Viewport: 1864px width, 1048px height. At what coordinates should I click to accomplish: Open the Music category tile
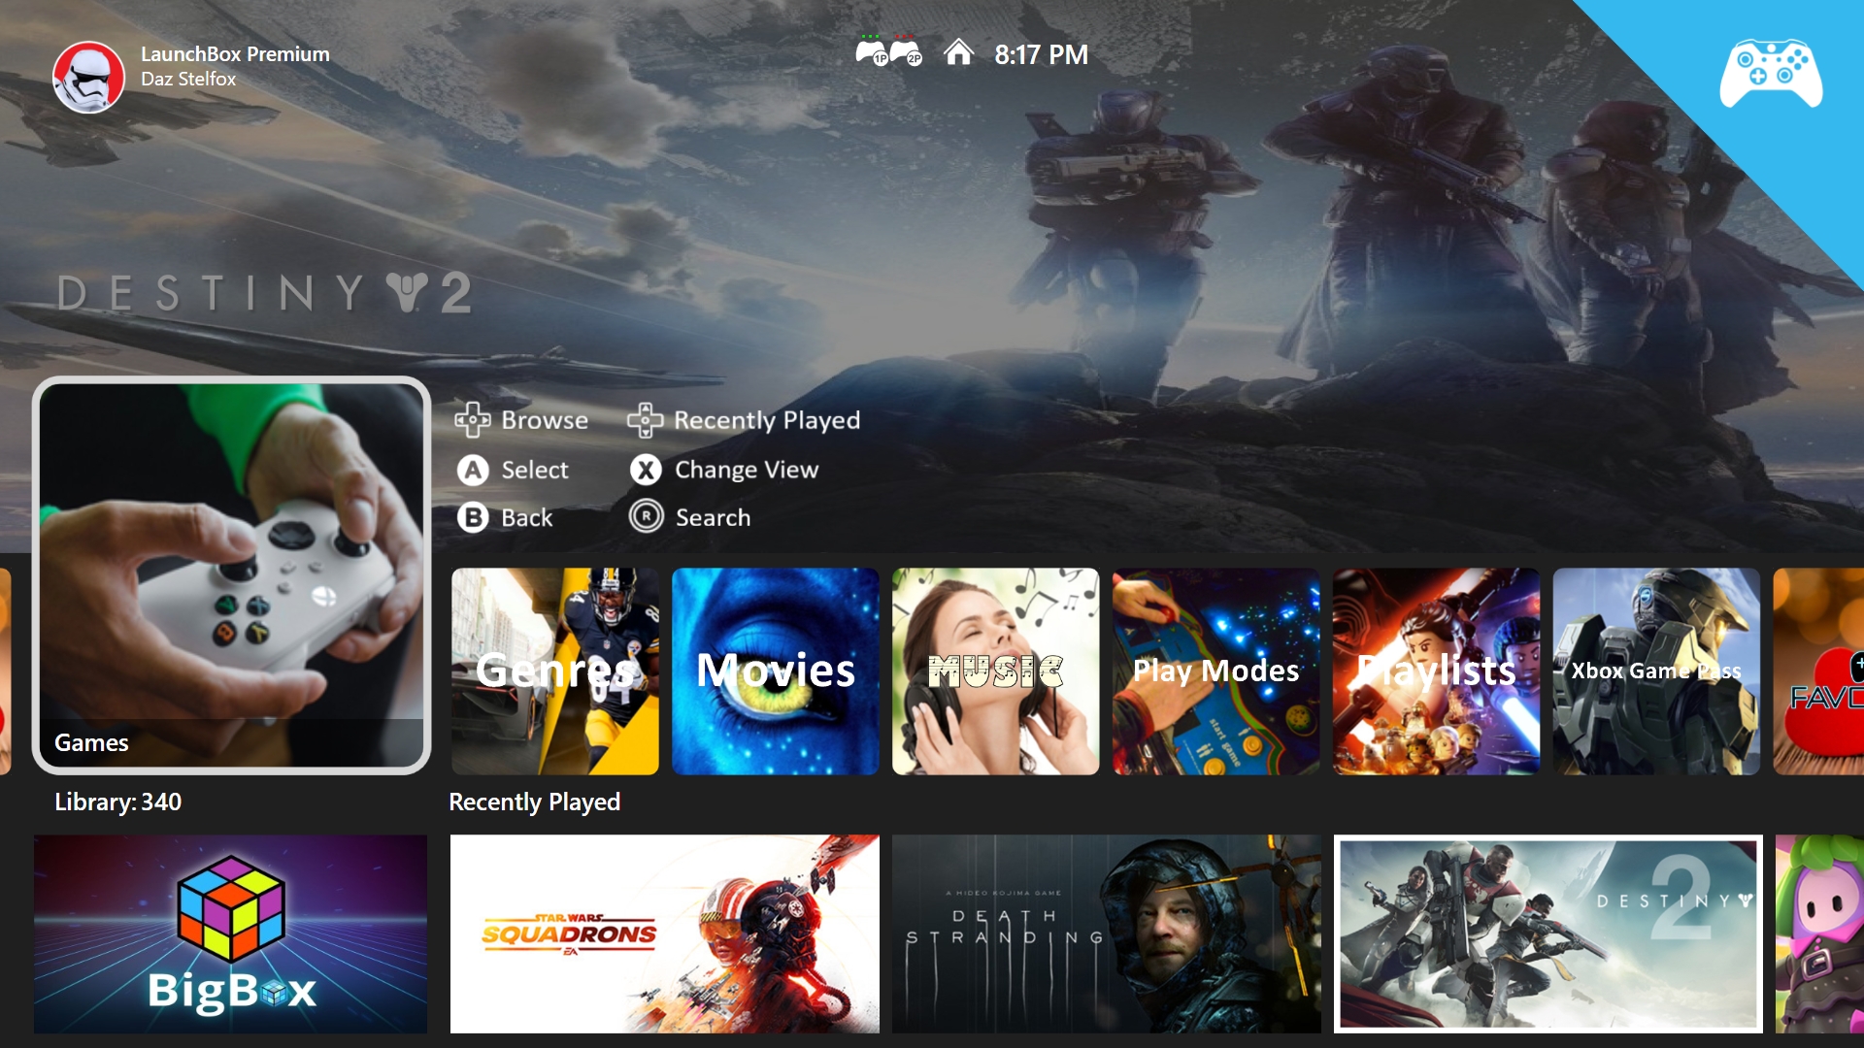click(x=996, y=671)
